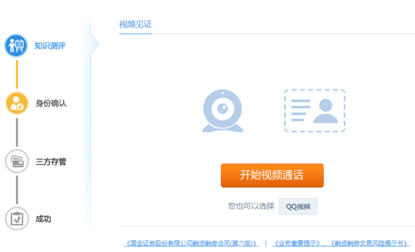Choose the QQ视频 button
This screenshot has height=252, width=415.
[298, 206]
